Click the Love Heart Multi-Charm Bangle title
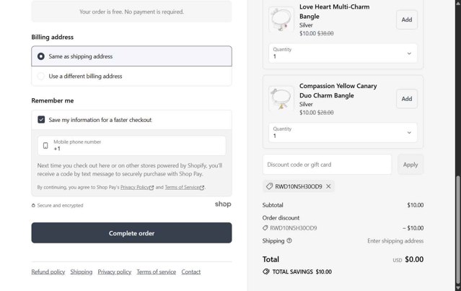The image size is (461, 291). (334, 12)
